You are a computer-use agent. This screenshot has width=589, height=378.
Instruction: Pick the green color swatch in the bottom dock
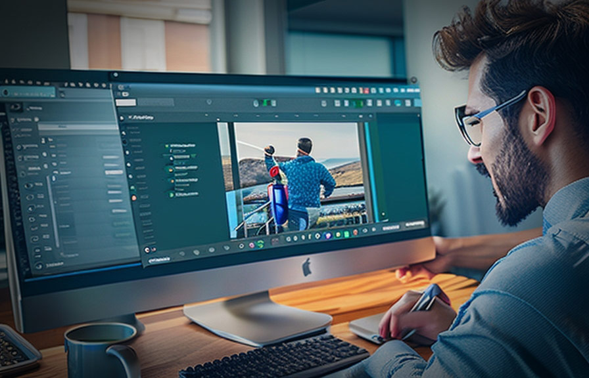346,234
